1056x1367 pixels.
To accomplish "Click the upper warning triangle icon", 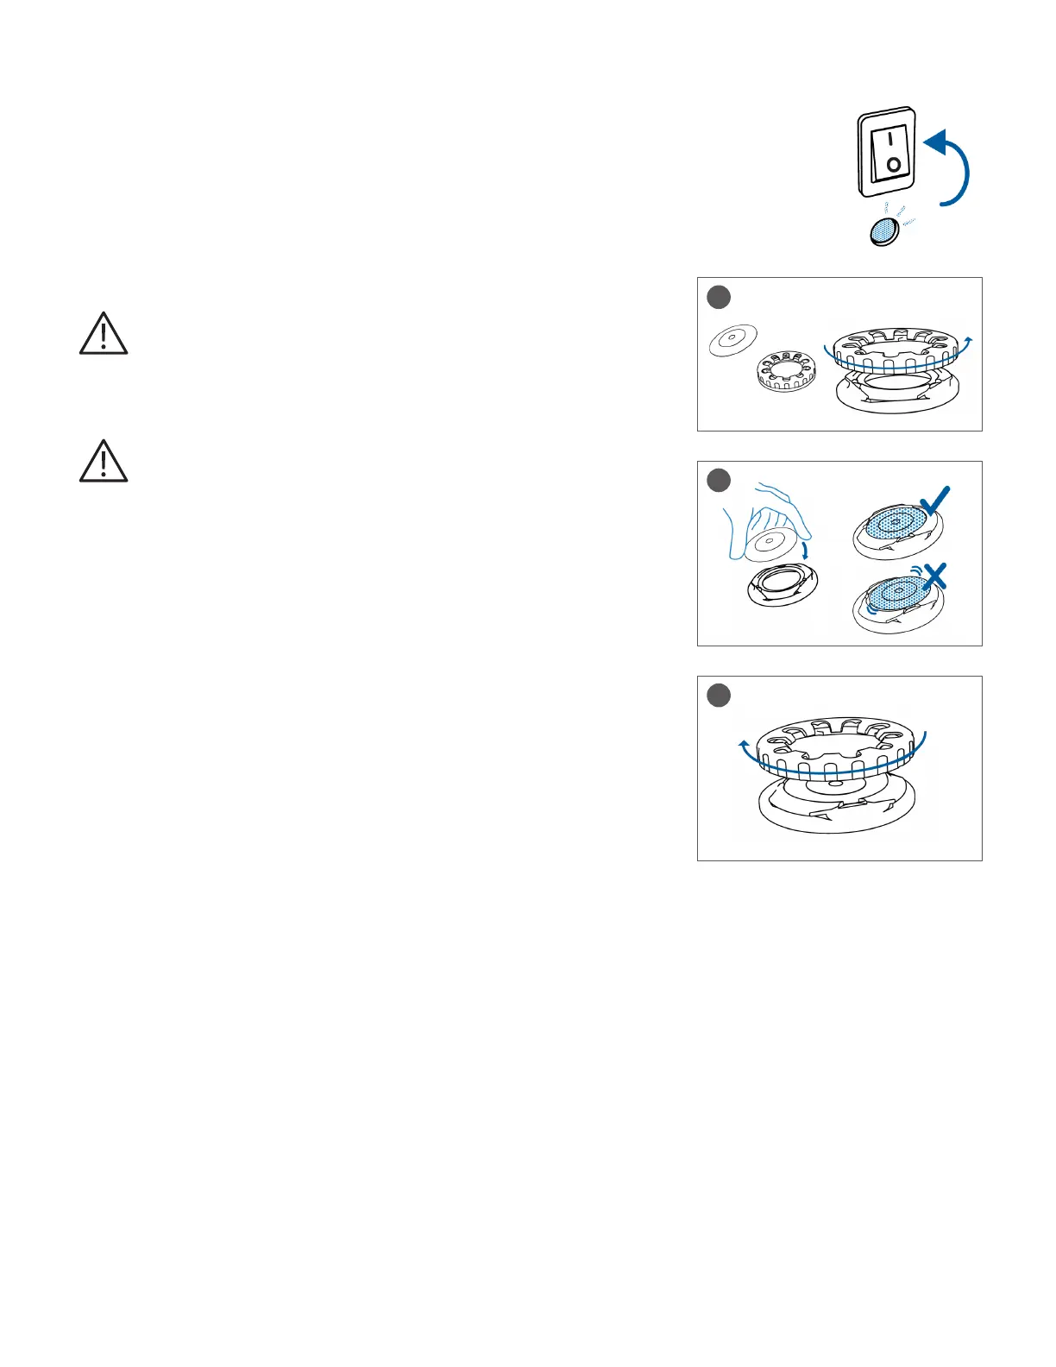I will point(104,334).
